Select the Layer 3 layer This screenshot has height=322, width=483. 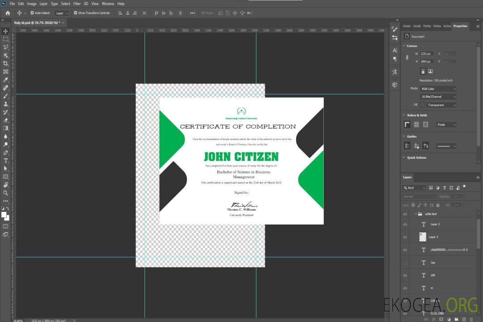(433, 237)
